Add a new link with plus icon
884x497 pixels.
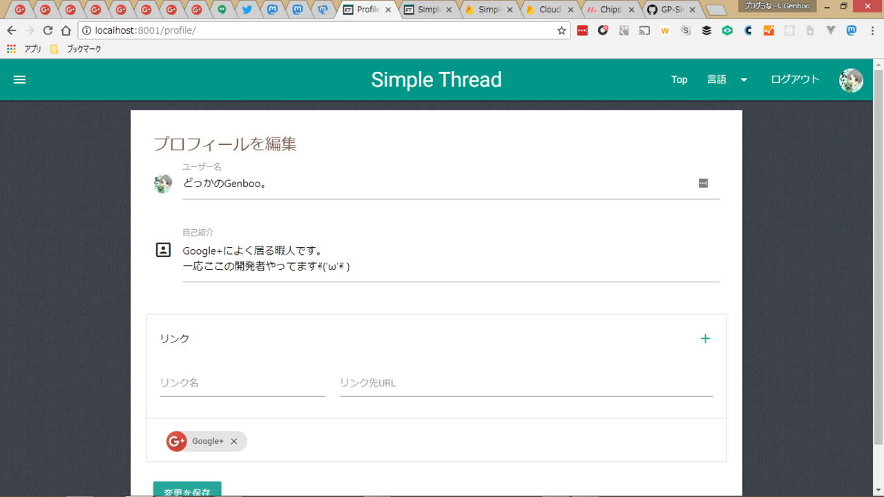coord(705,338)
